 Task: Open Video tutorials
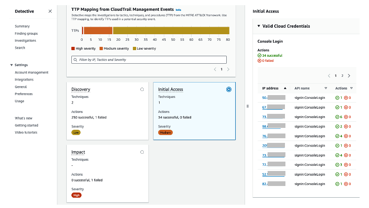pyautogui.click(x=26, y=133)
